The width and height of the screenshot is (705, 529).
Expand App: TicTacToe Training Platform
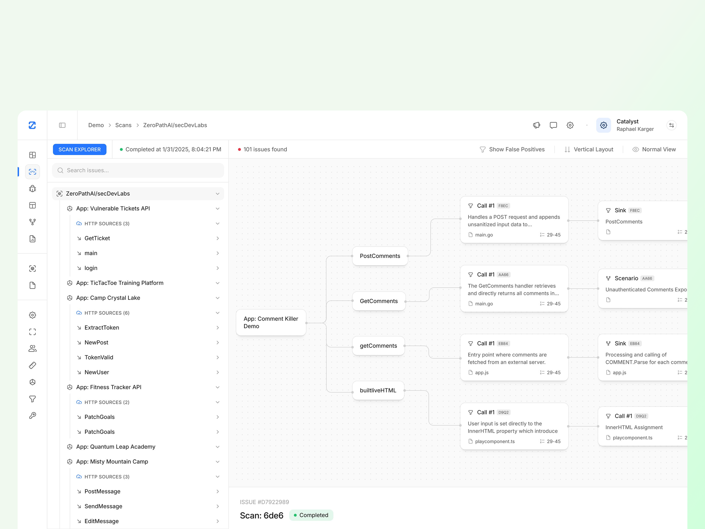(217, 283)
